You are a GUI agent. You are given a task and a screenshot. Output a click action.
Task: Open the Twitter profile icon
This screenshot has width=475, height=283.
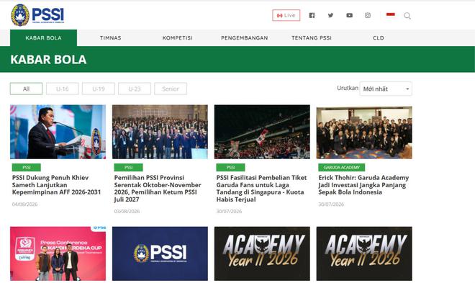coord(330,15)
